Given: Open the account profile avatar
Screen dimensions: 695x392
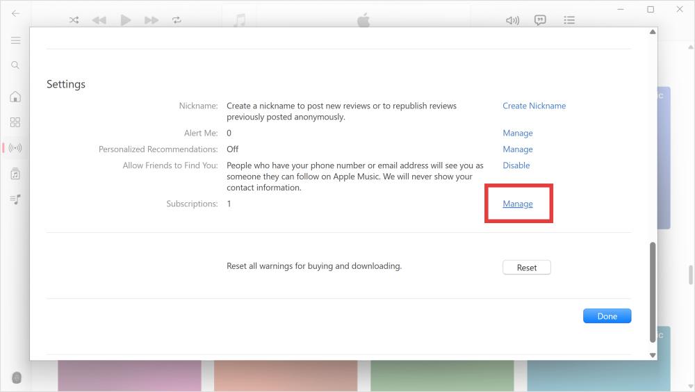Looking at the screenshot, I should click(17, 378).
